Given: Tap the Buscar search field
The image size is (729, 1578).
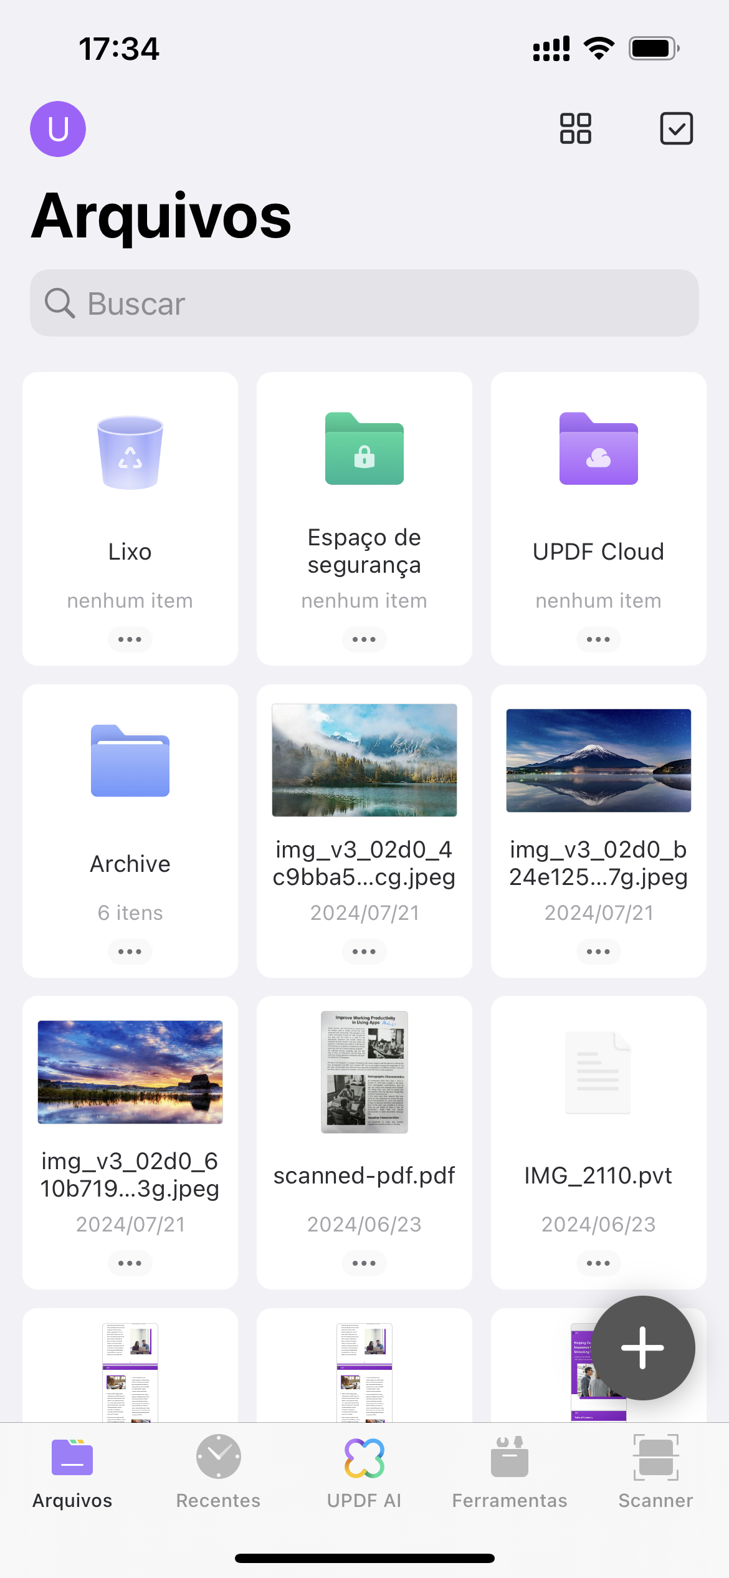Looking at the screenshot, I should [x=364, y=303].
